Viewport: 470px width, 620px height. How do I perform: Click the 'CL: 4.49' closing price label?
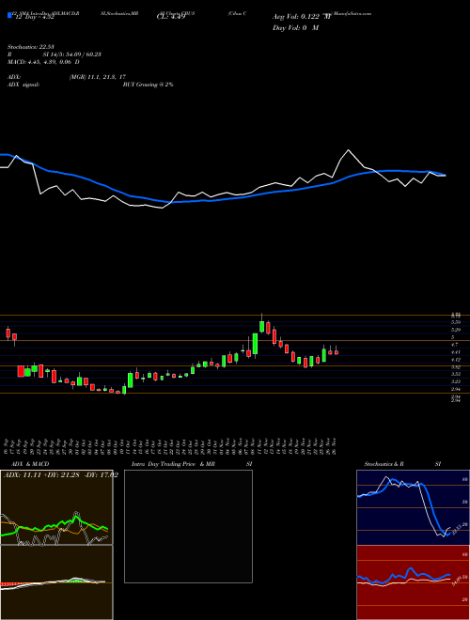tap(171, 17)
